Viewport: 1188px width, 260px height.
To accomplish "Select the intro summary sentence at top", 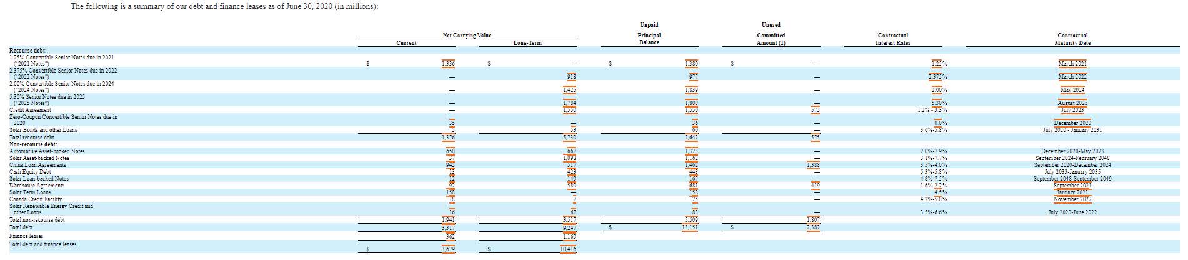I will (224, 7).
